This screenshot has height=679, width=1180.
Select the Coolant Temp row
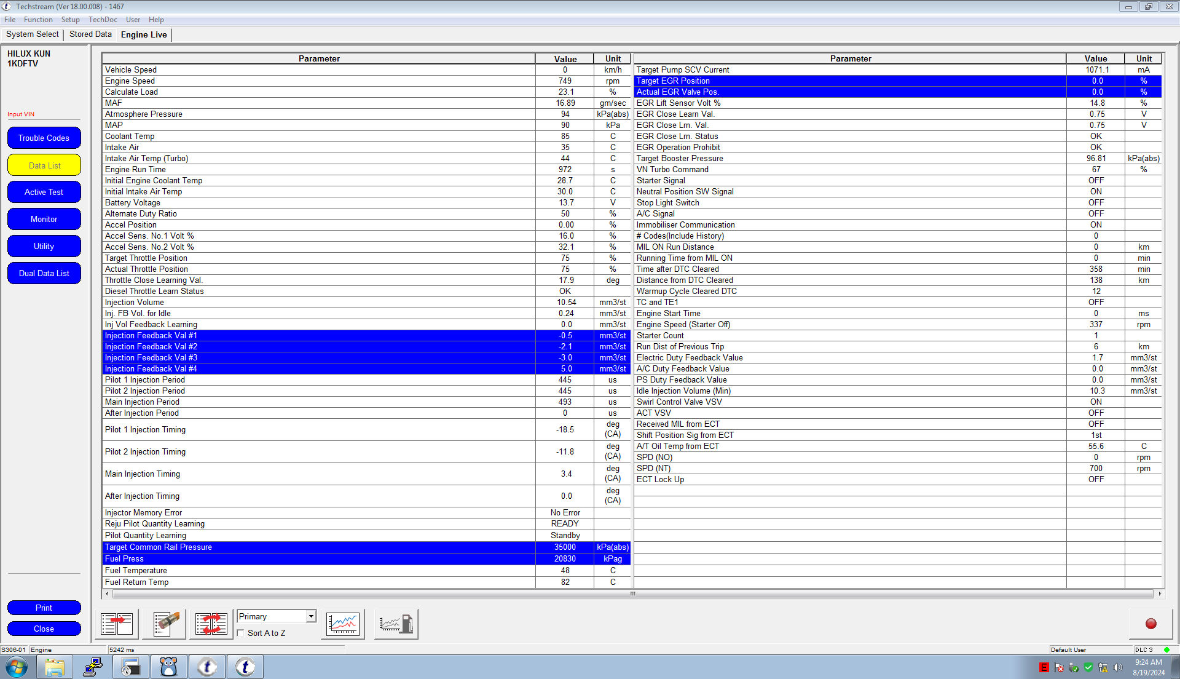[366, 137]
